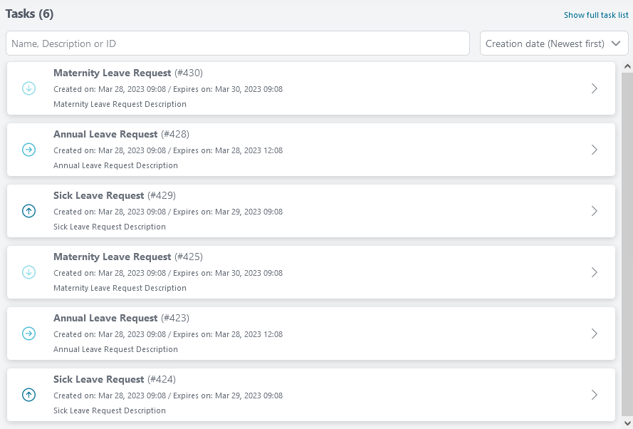Viewport: 633px width, 429px height.
Task: Click the scrollbar down arrow
Action: click(627, 423)
